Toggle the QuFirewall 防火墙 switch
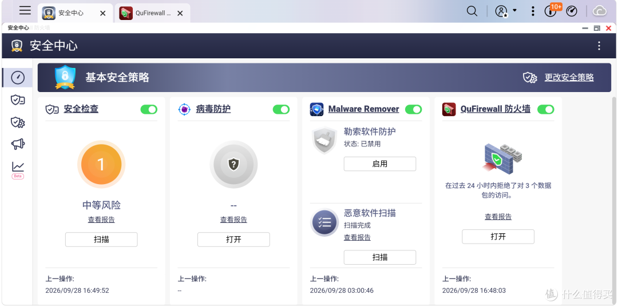The height and width of the screenshot is (307, 618). (x=546, y=109)
